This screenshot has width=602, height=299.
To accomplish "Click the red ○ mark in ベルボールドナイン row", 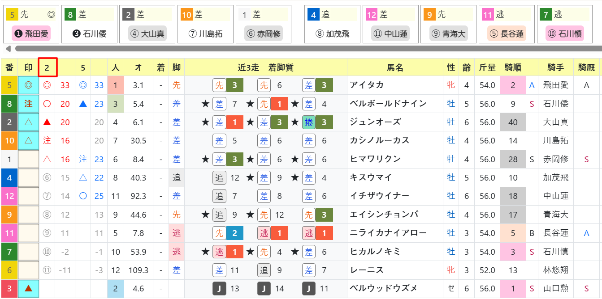I will 47,104.
